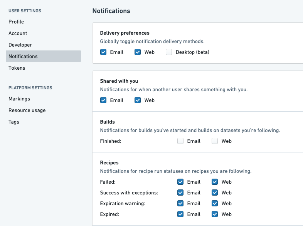Uncheck Web for Success with exceptions
Viewport: 303px width, 226px height.
click(x=215, y=193)
